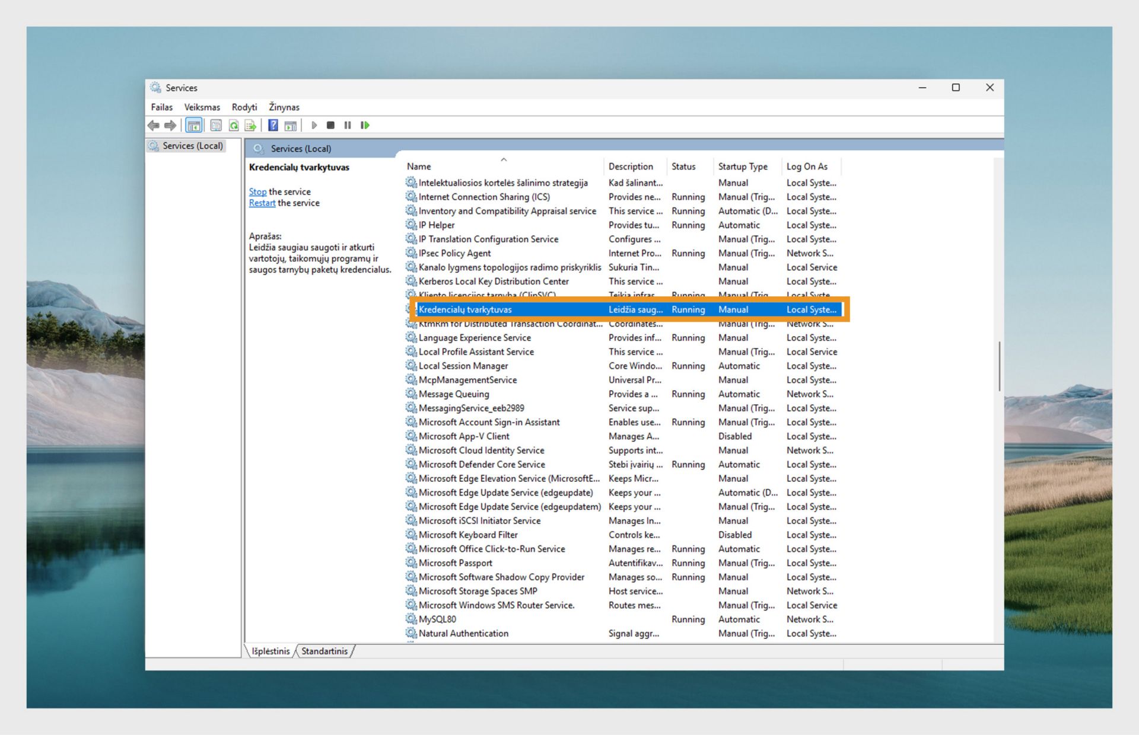Sort by the Name column header

pos(419,167)
